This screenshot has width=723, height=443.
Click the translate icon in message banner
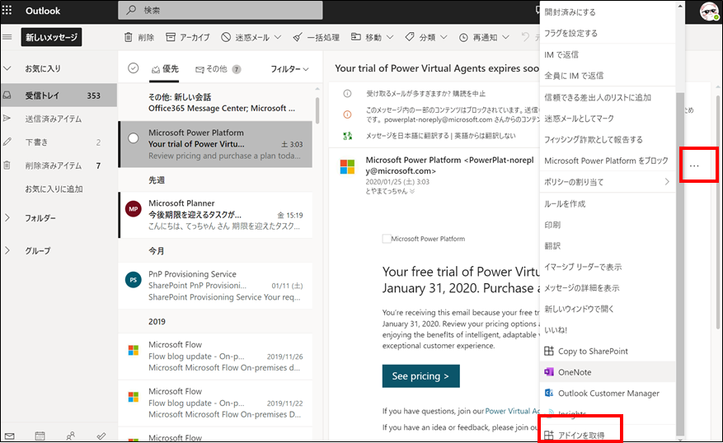point(347,136)
